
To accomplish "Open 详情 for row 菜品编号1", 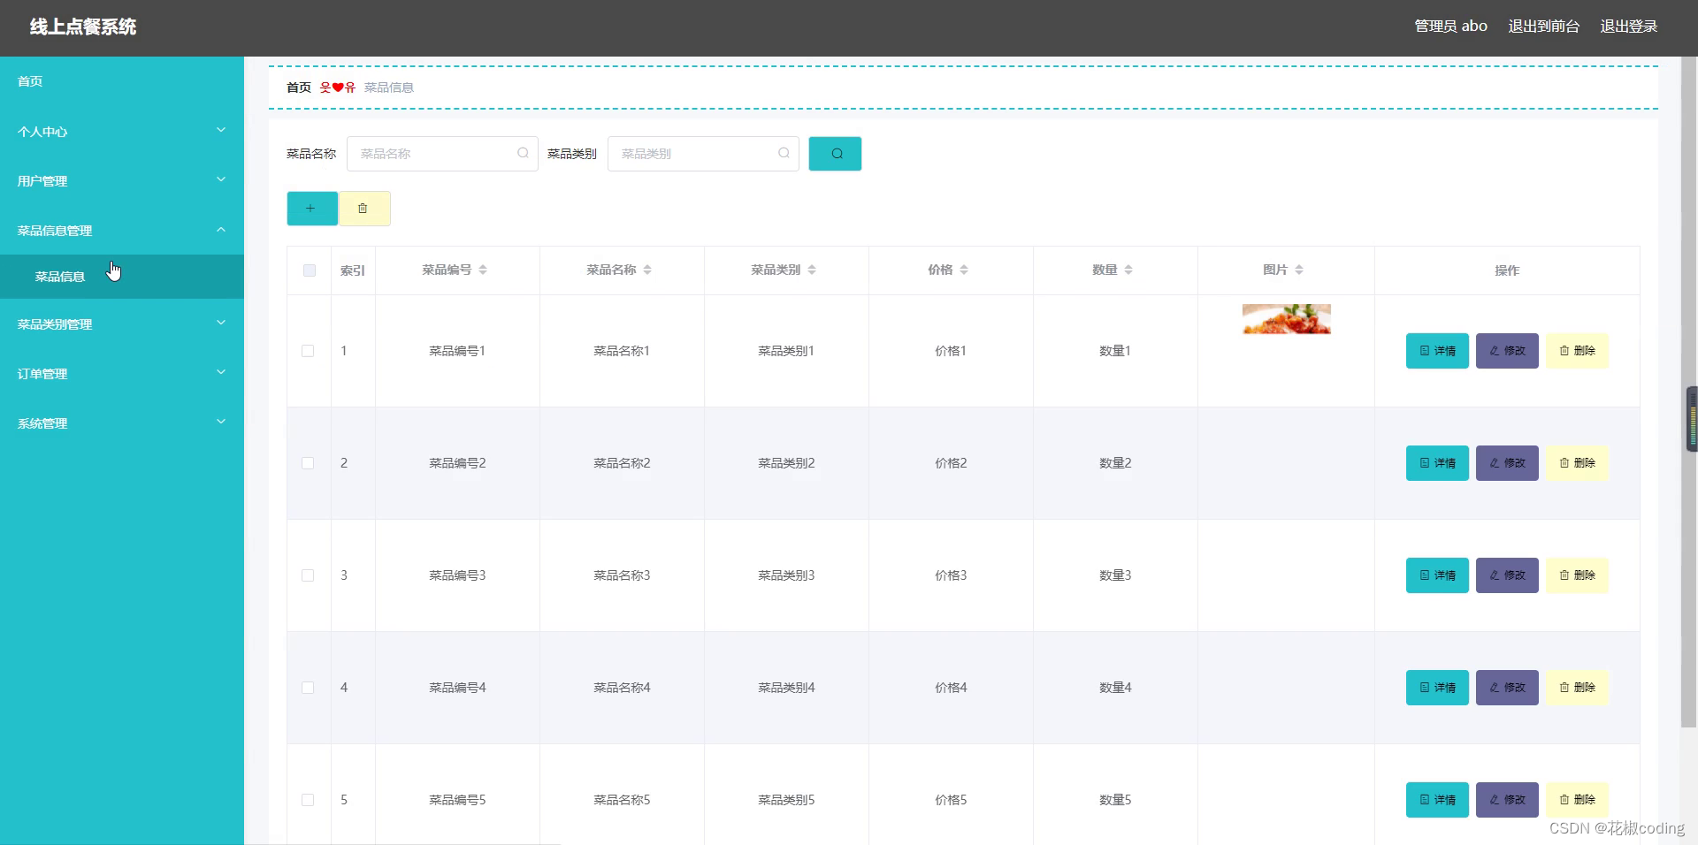I will pos(1437,351).
